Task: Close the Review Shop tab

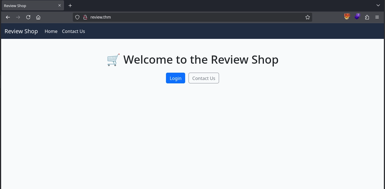Action: (60, 5)
